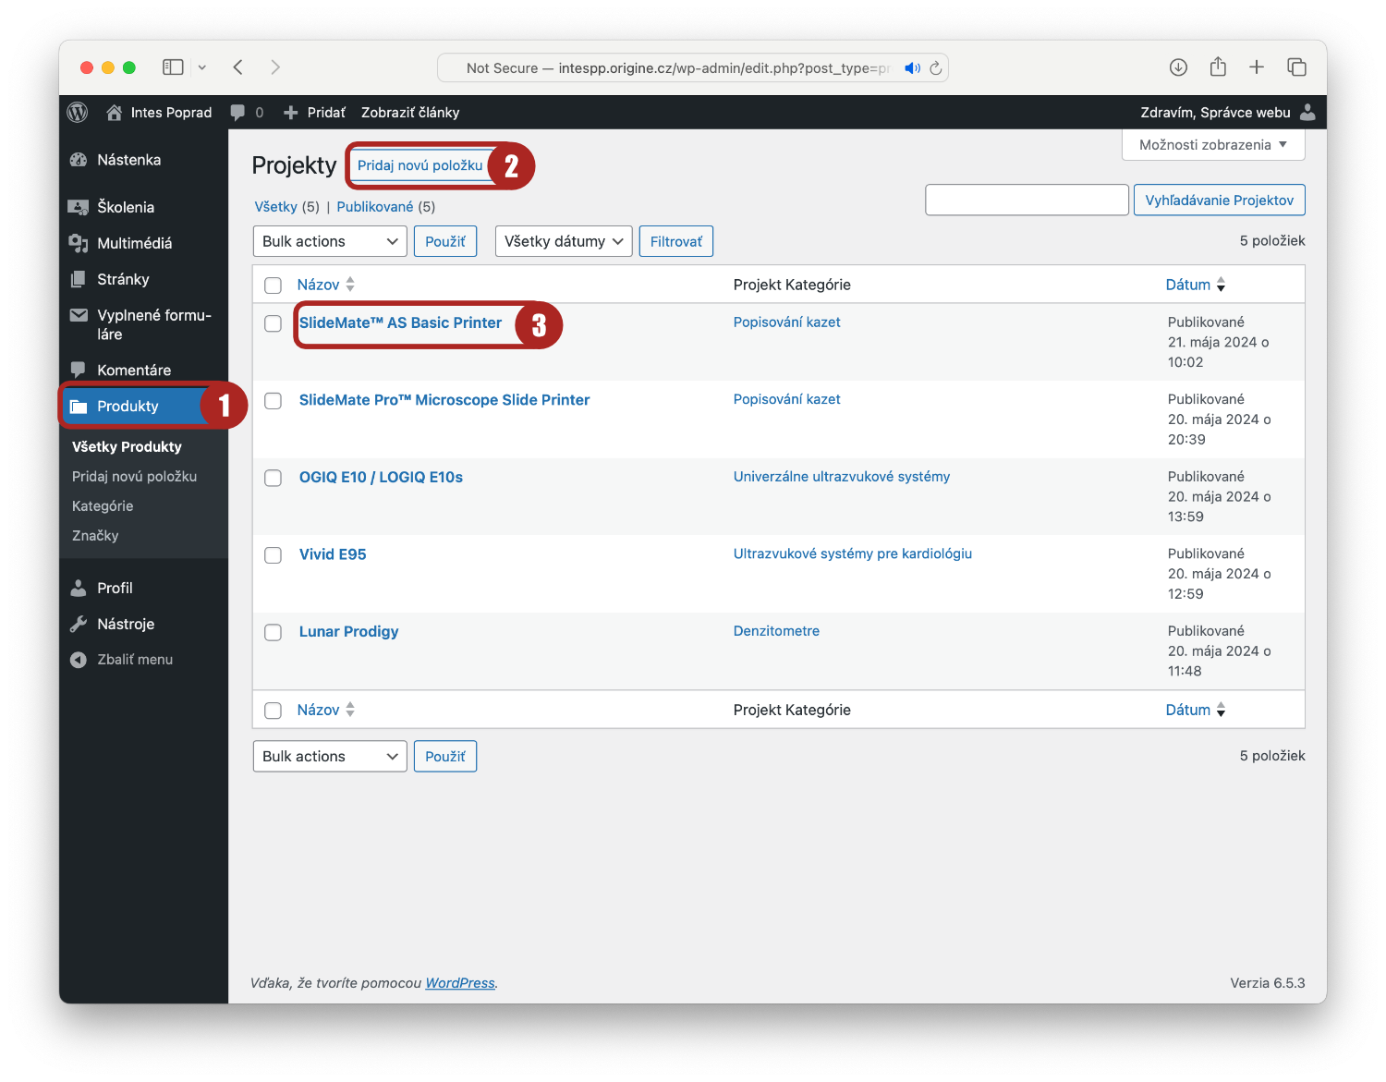
Task: Open Všetky dátumy date filter dropdown
Action: (x=564, y=241)
